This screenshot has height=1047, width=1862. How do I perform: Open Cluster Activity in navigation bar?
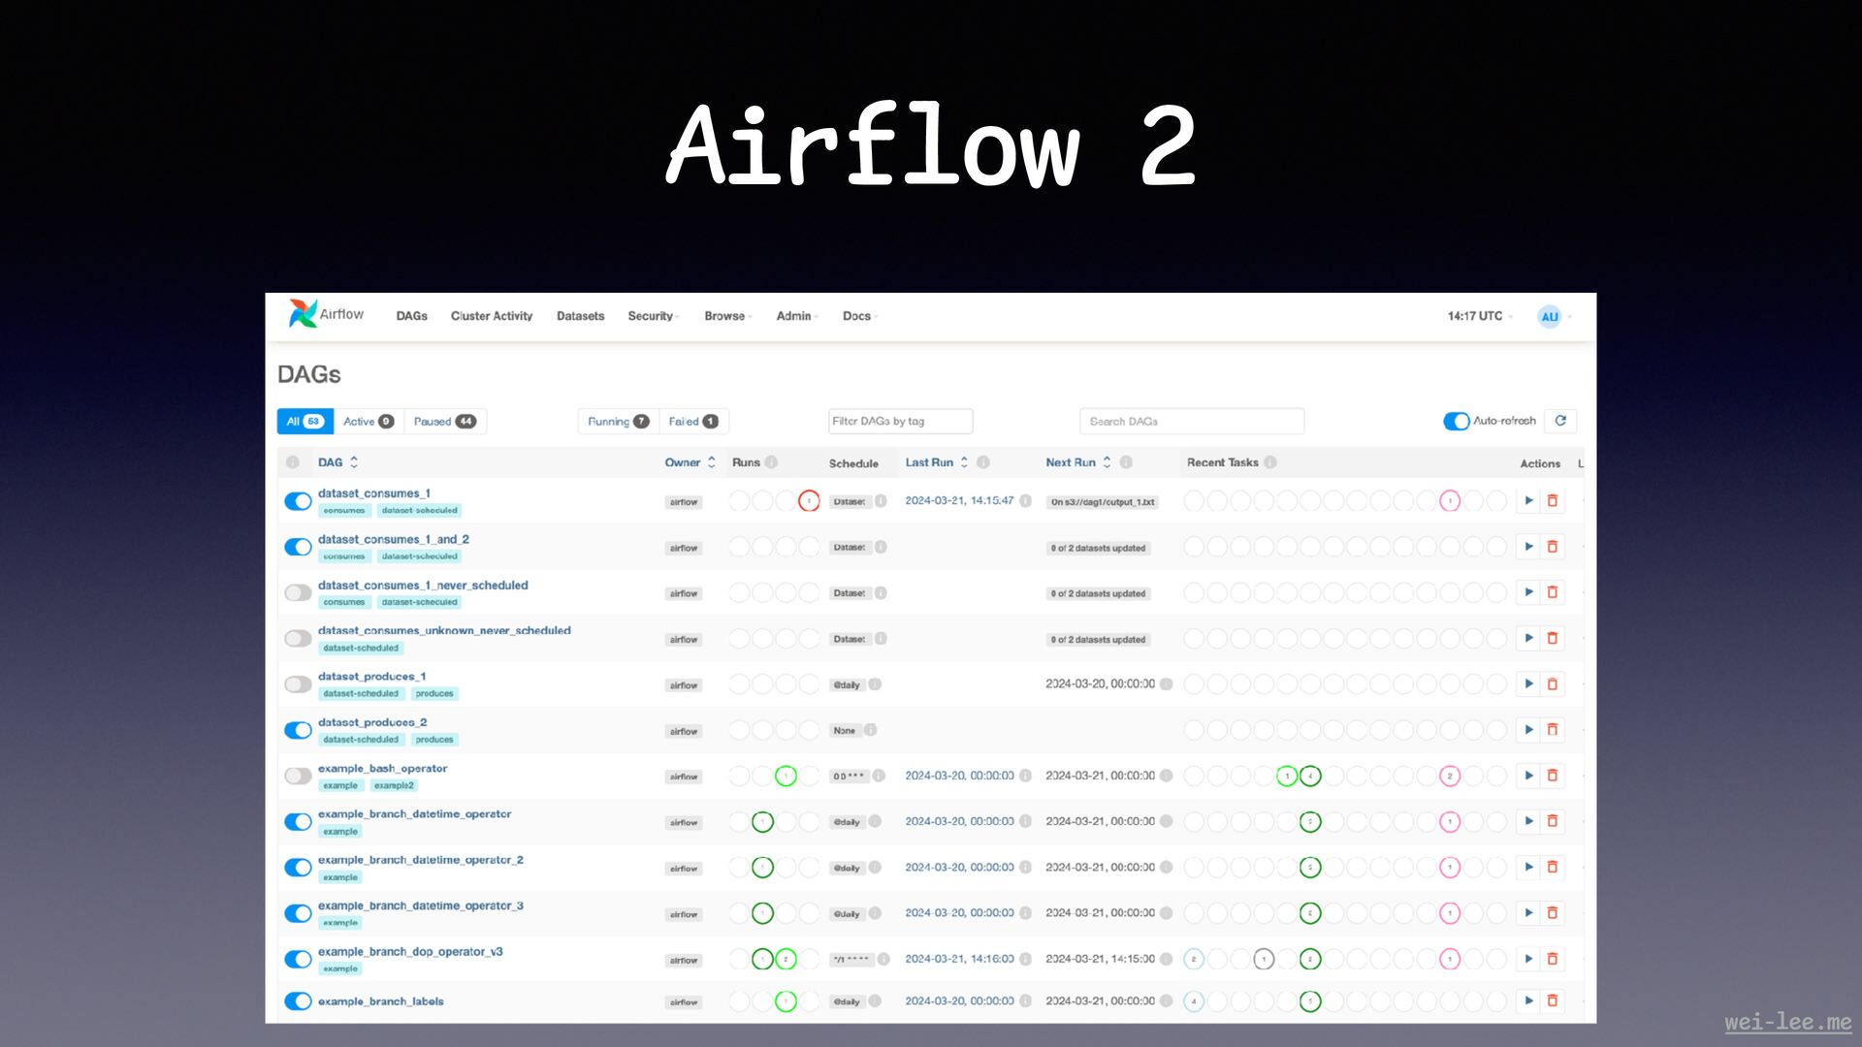click(492, 316)
